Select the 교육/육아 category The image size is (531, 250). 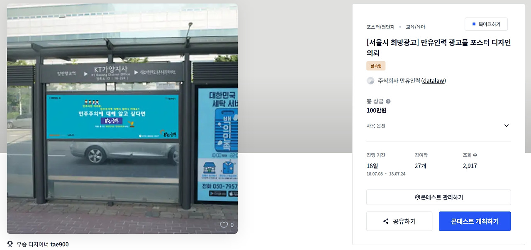coord(415,27)
